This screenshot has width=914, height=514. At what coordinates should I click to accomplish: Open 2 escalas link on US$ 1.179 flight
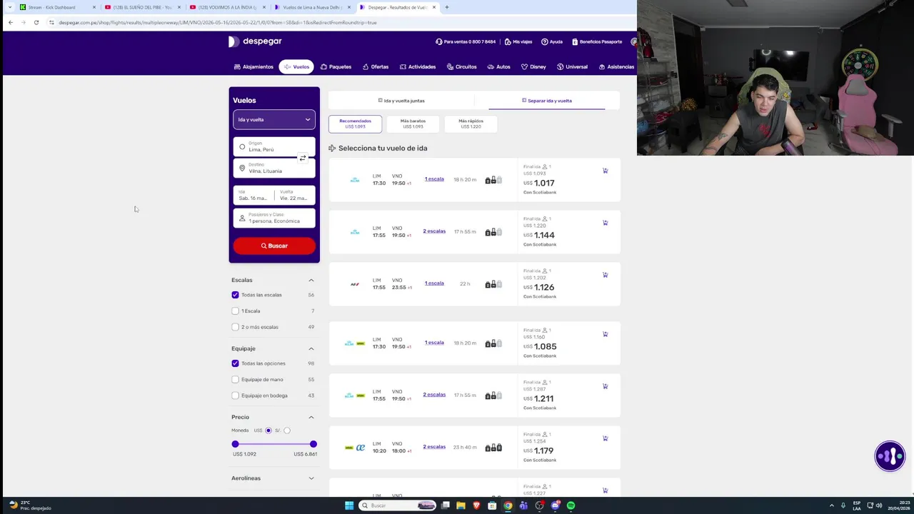tap(434, 447)
